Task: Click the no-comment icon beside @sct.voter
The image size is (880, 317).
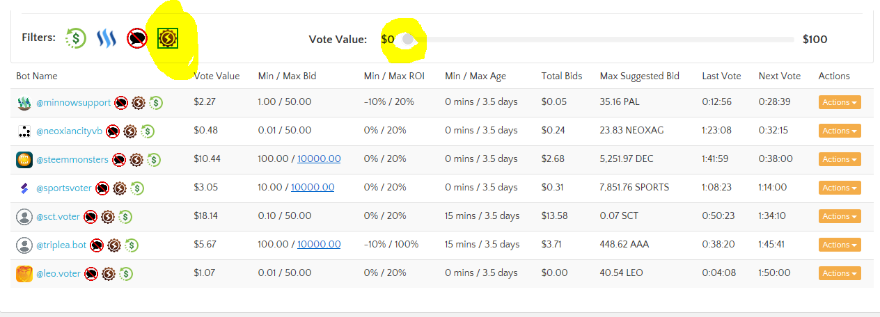Action: pos(91,217)
